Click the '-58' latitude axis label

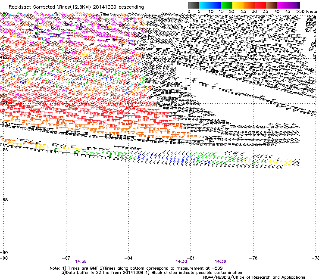click(4, 200)
